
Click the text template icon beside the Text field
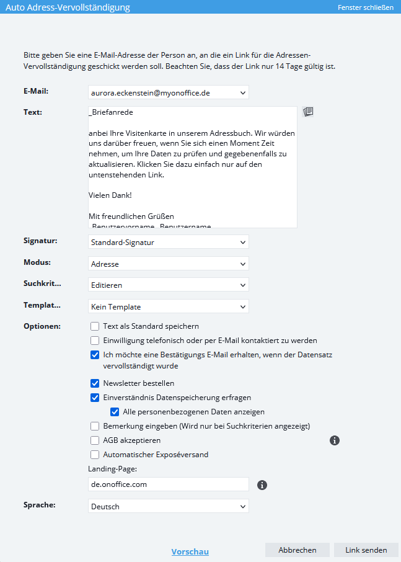pos(308,112)
